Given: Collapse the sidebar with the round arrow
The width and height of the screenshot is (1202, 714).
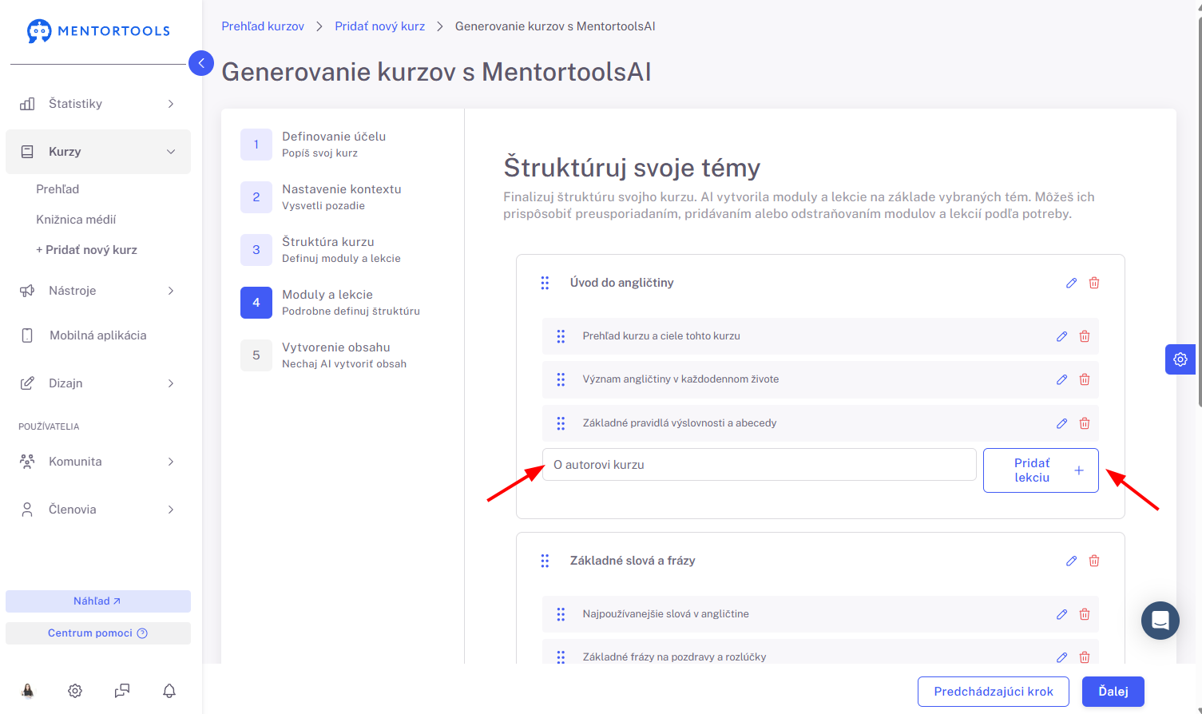Looking at the screenshot, I should pos(201,63).
